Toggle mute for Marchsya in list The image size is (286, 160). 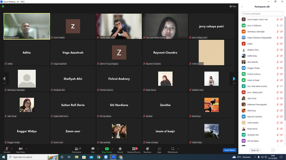tap(278, 111)
